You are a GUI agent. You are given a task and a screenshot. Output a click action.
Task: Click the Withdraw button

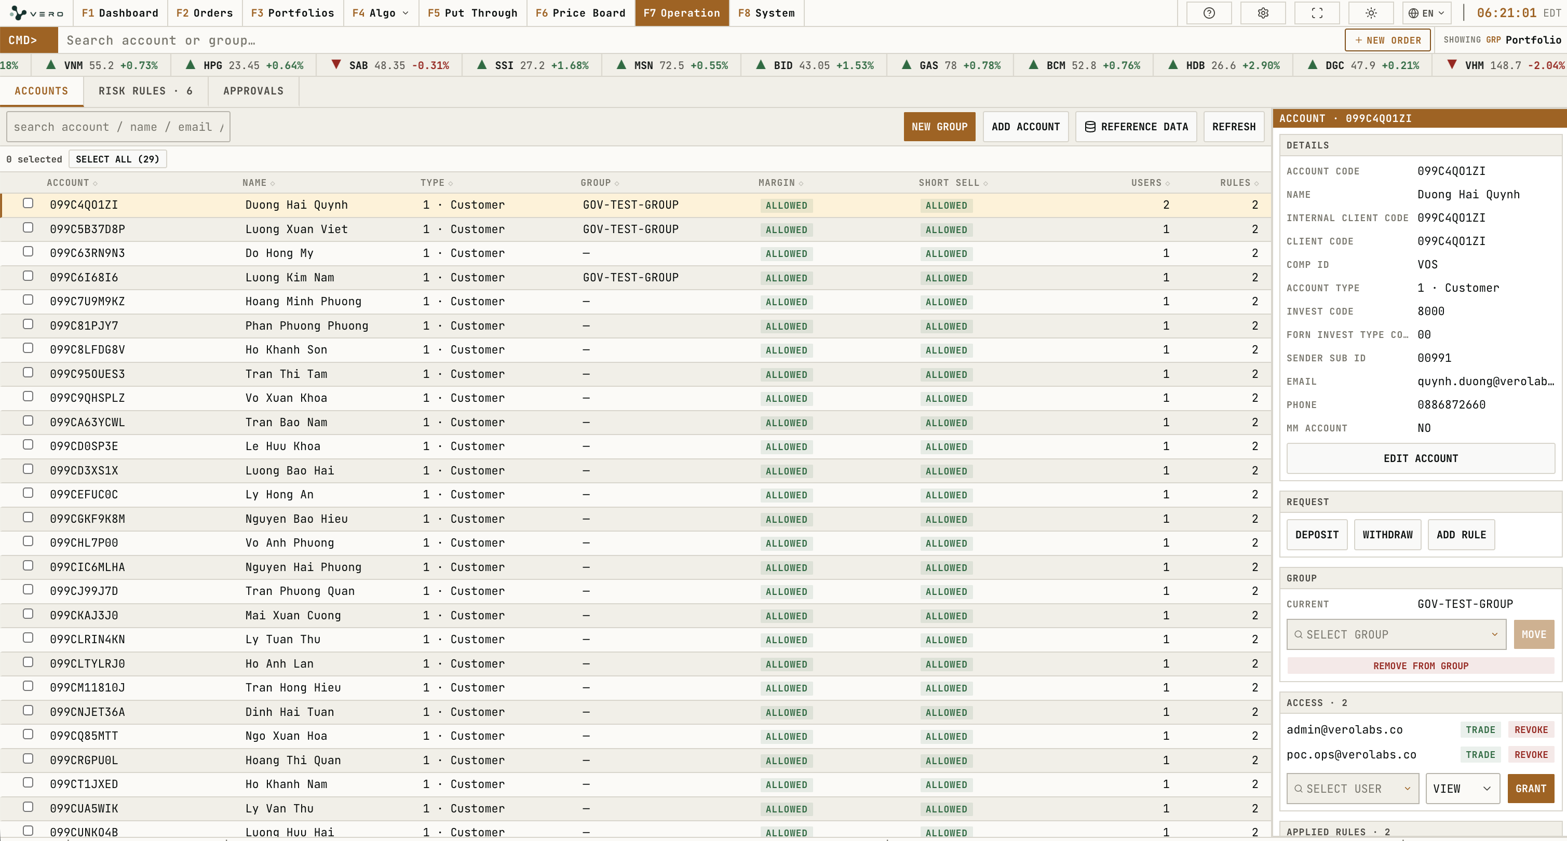1387,535
